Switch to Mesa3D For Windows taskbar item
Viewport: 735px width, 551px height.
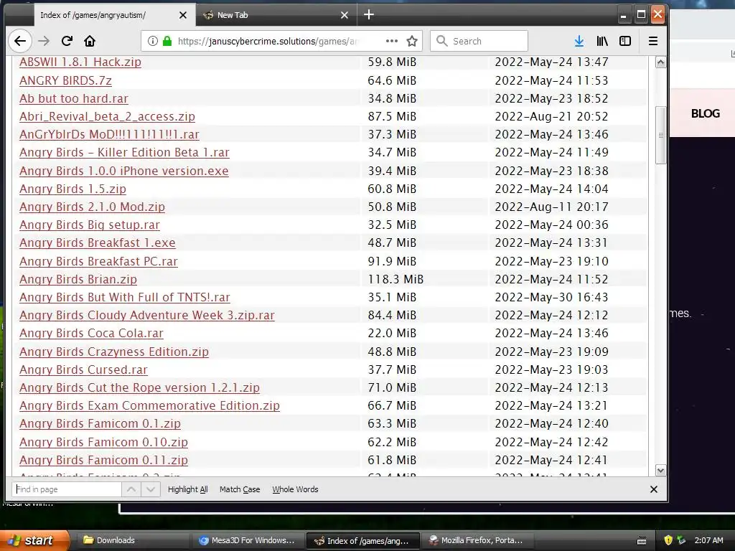[248, 540]
